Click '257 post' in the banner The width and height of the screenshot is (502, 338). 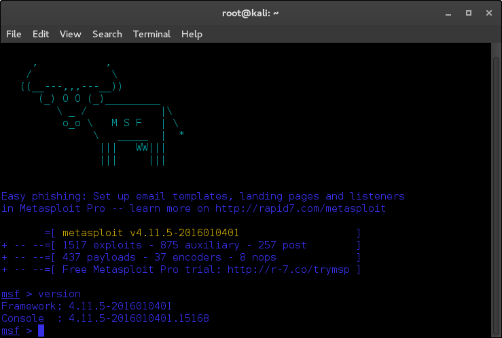[x=282, y=245]
